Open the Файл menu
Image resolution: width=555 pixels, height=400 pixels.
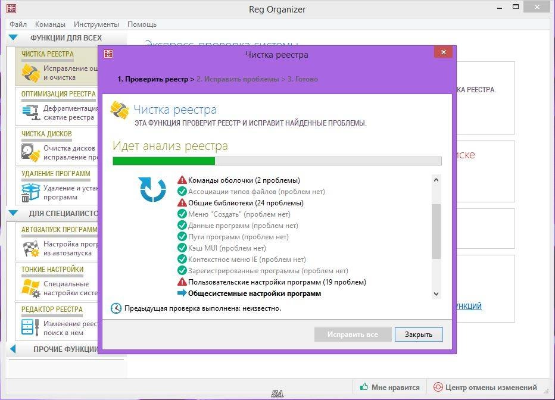[18, 24]
